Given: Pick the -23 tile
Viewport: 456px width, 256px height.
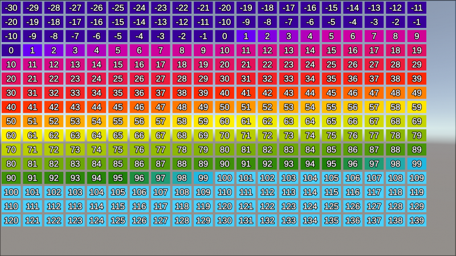Looking at the screenshot, I should pyautogui.click(x=161, y=8).
